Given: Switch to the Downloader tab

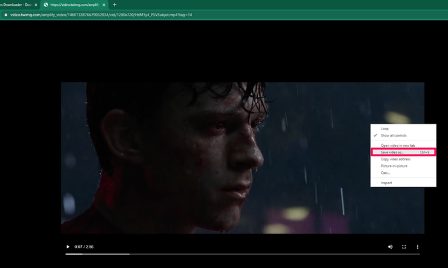Looking at the screenshot, I should tap(16, 5).
